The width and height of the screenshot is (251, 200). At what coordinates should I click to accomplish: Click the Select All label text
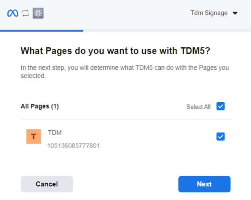coord(198,107)
